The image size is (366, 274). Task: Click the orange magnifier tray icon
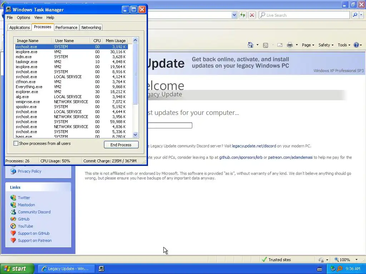click(x=340, y=269)
